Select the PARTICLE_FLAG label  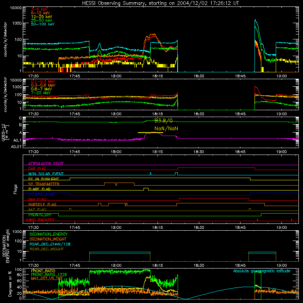pyautogui.click(x=42, y=205)
